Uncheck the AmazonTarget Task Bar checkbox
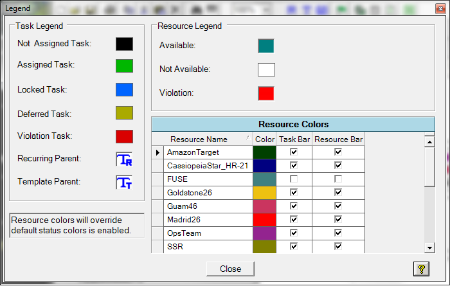Viewport: 450px width, 286px height. pos(294,152)
